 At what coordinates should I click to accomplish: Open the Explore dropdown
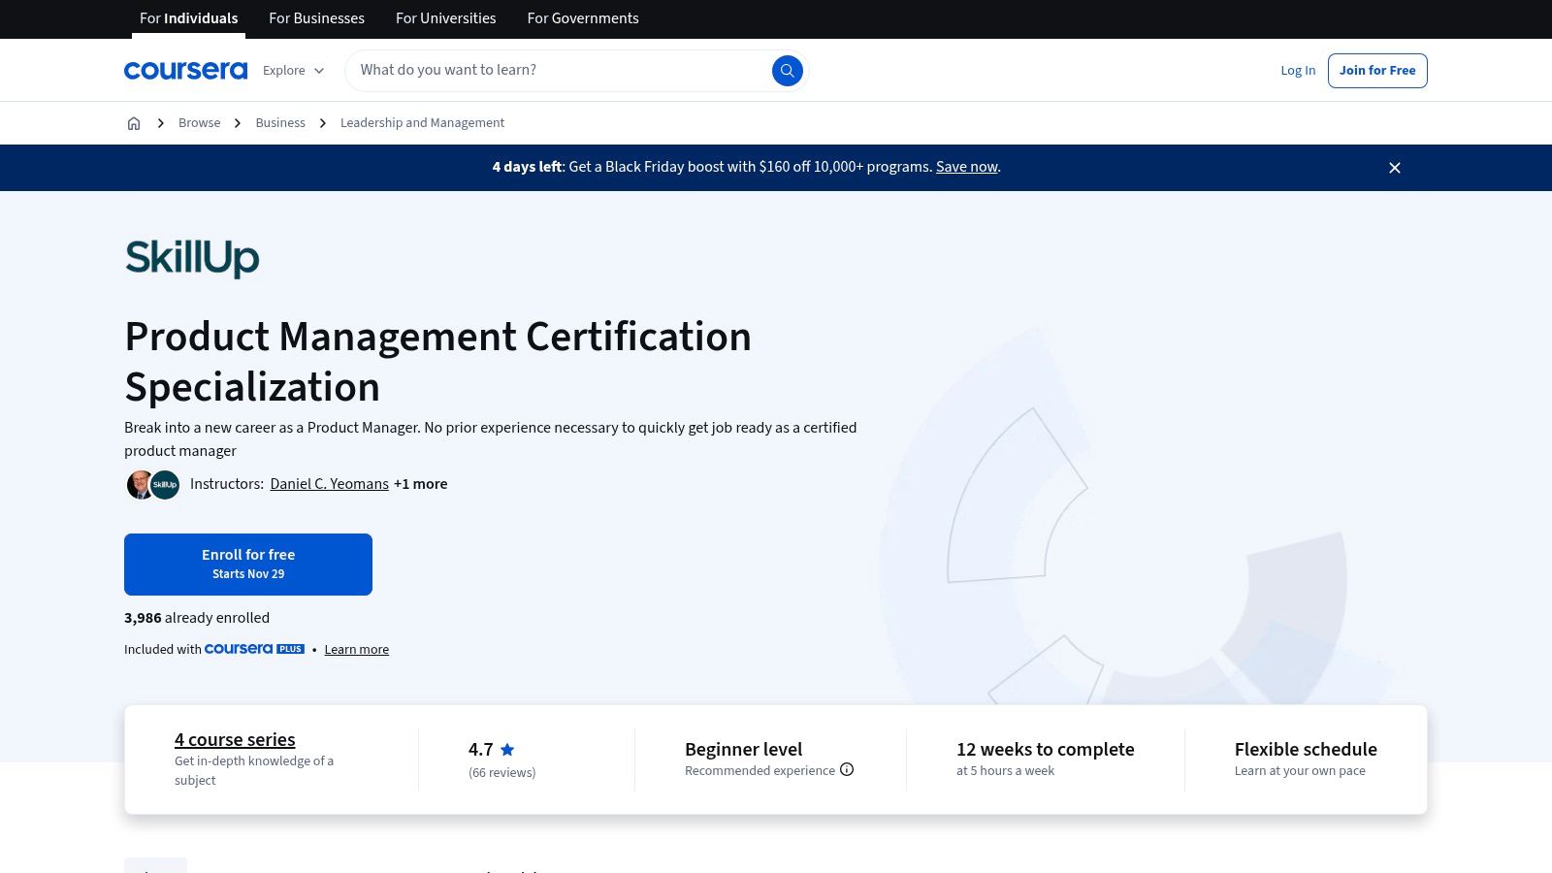coord(292,70)
